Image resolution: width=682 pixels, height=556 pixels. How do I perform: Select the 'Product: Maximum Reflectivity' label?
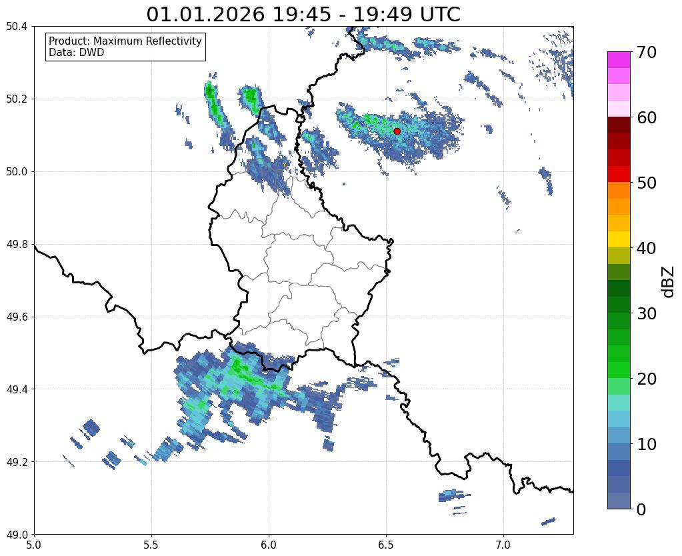(125, 41)
